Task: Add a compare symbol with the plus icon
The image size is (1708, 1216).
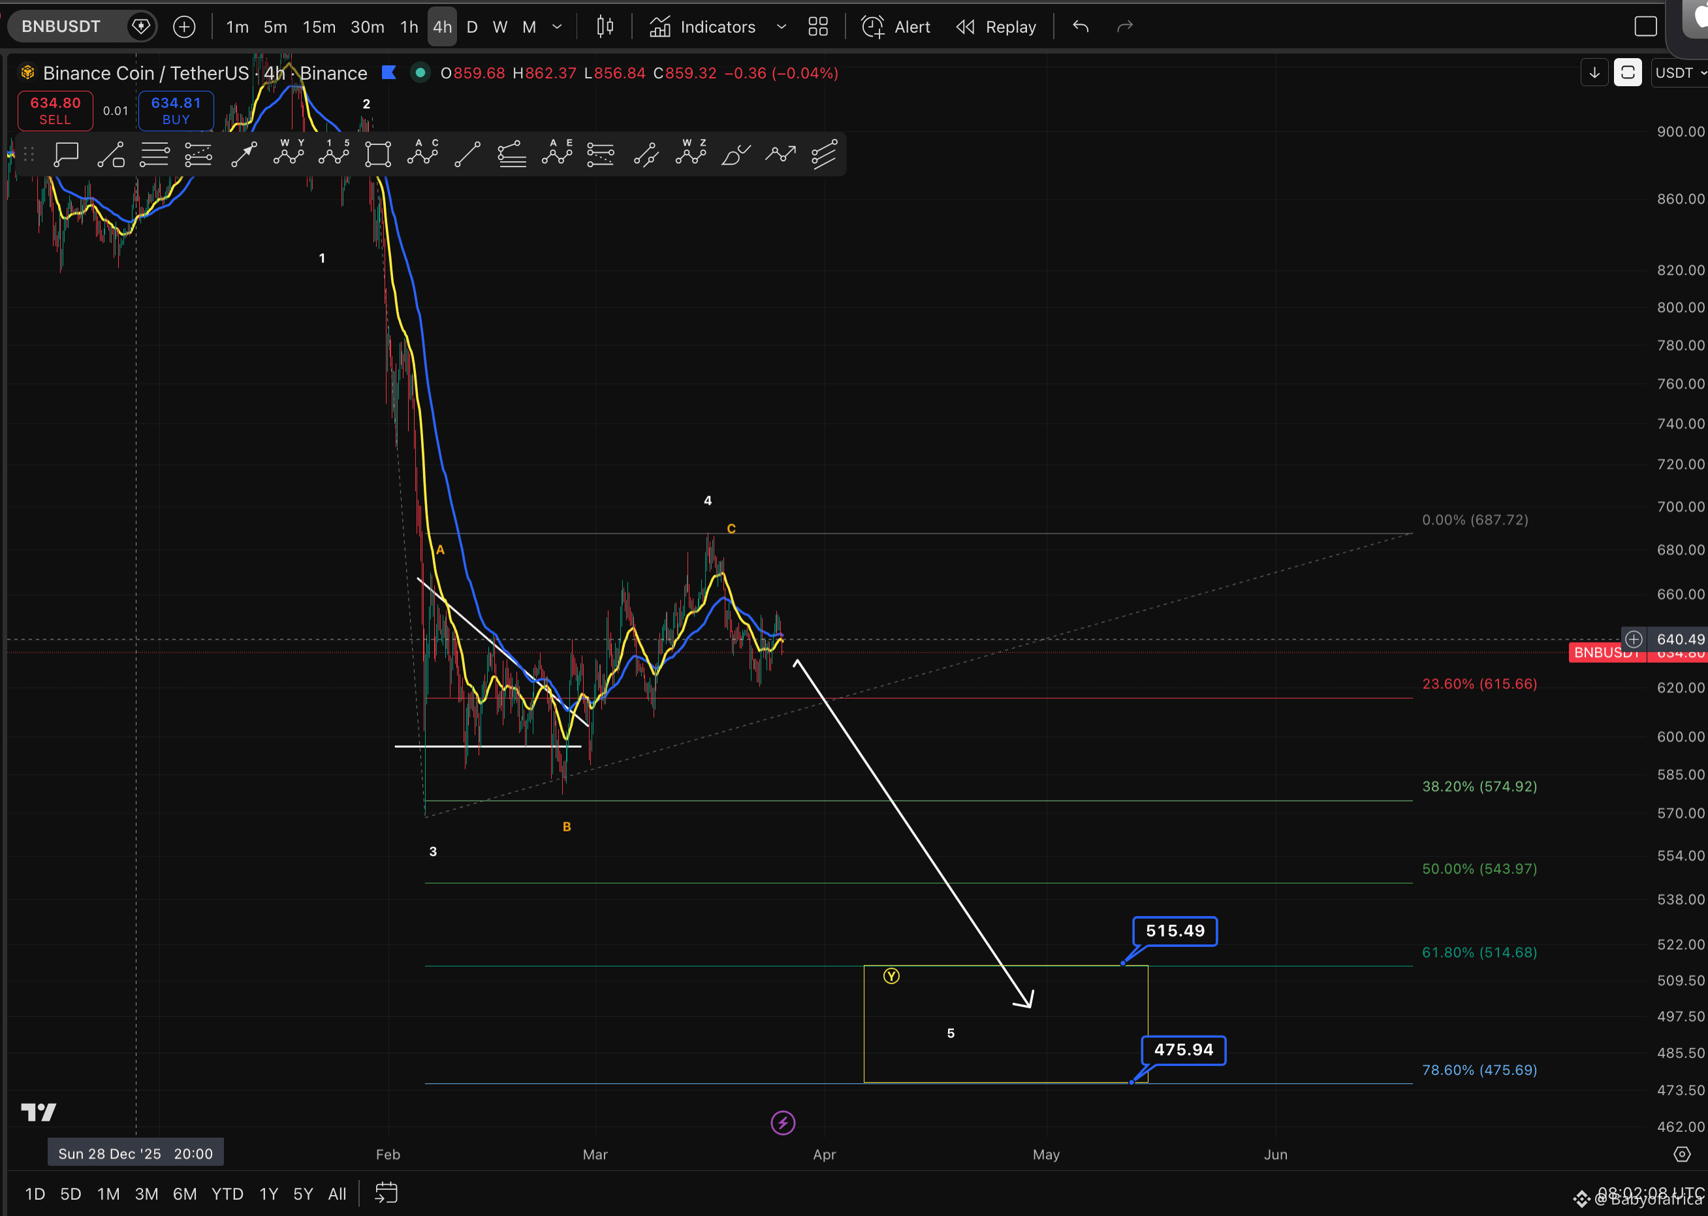Action: click(184, 27)
